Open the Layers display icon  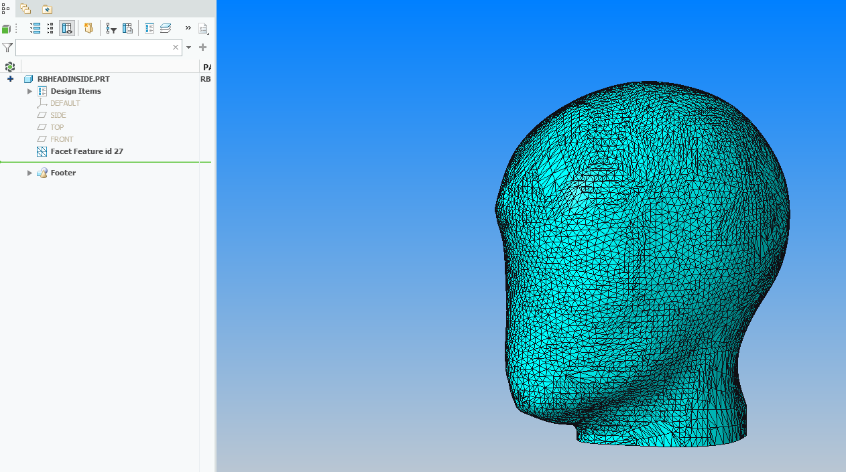coord(165,28)
